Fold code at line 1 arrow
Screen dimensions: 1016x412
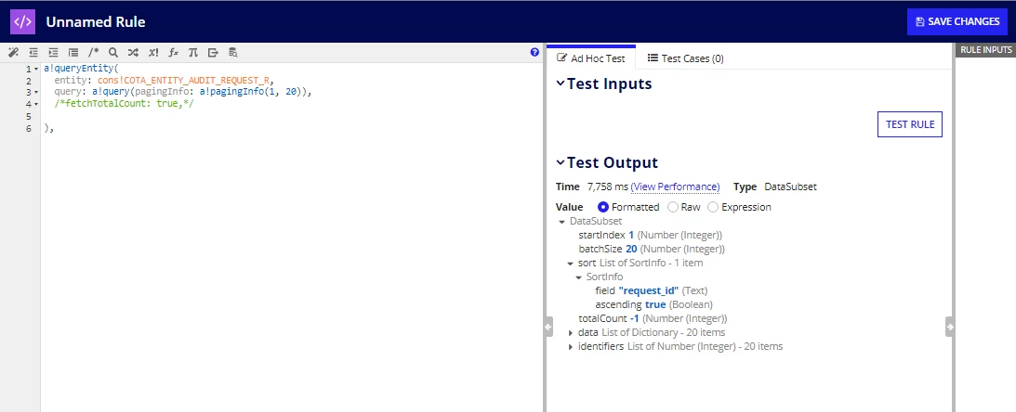(x=35, y=69)
